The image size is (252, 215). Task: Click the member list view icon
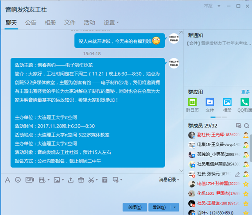click(239, 126)
